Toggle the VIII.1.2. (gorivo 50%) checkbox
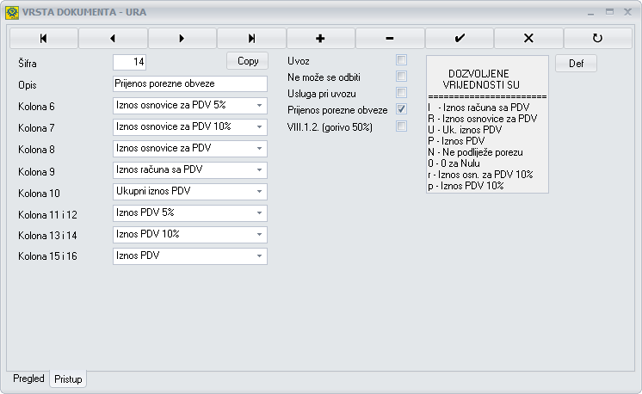The width and height of the screenshot is (642, 394). click(x=401, y=126)
